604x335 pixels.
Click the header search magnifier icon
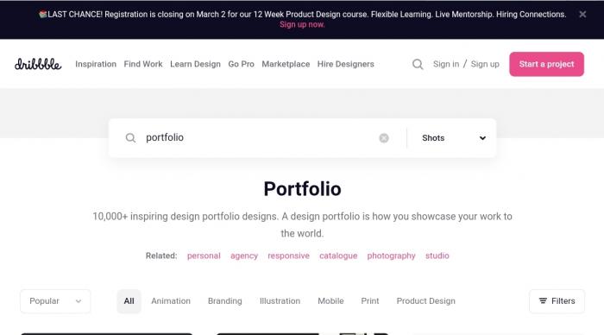[x=418, y=64]
